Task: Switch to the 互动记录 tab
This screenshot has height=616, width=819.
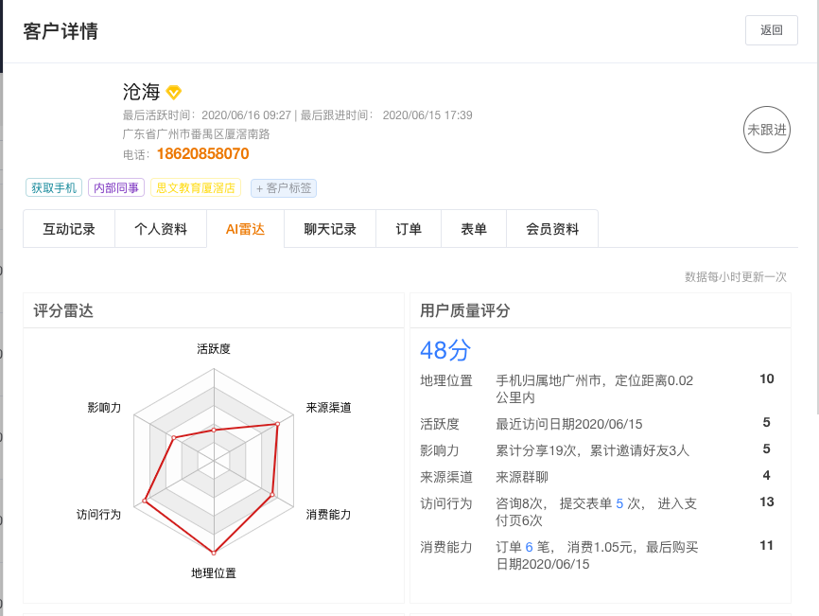Action: (x=69, y=229)
